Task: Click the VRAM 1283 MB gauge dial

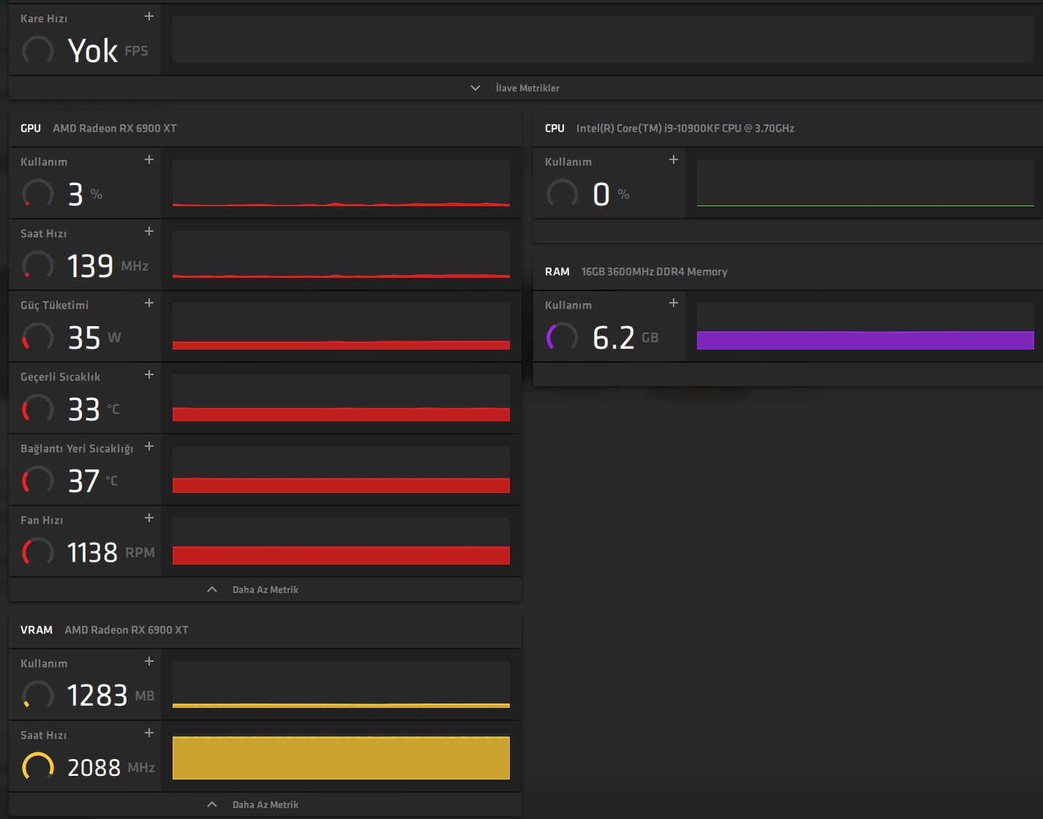Action: click(38, 696)
